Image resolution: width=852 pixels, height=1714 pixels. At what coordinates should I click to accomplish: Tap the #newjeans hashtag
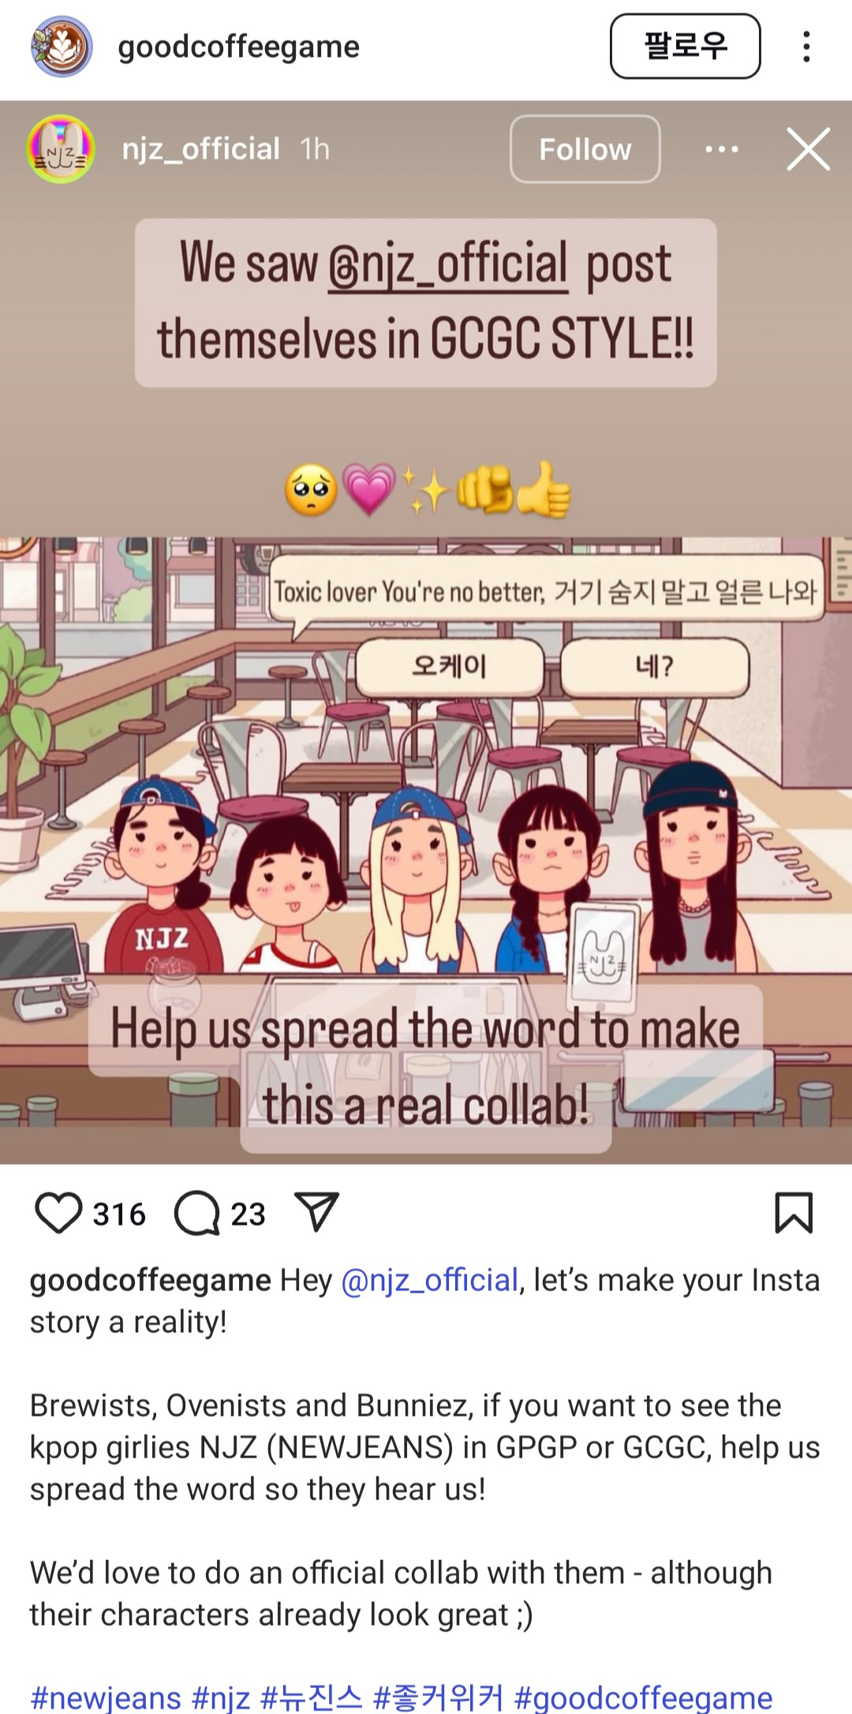(x=107, y=1697)
